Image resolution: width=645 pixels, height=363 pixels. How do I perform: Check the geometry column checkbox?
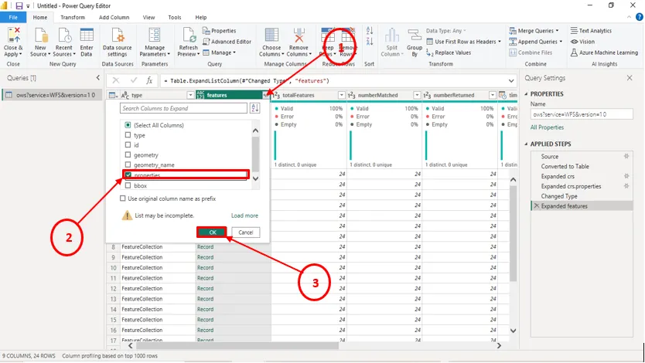128,154
